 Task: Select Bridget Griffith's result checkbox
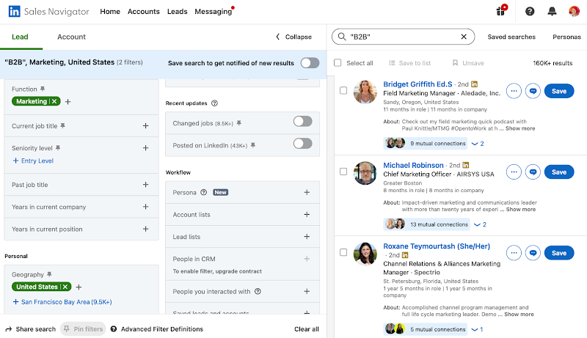(x=343, y=90)
